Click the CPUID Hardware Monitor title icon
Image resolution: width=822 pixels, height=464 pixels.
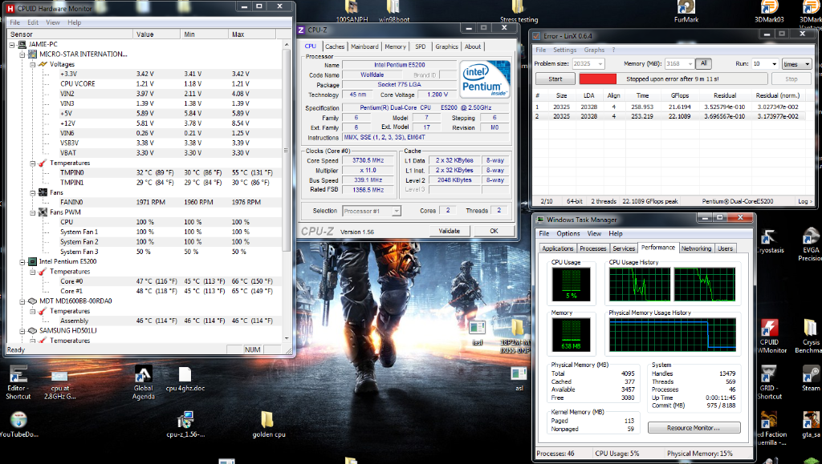point(10,8)
